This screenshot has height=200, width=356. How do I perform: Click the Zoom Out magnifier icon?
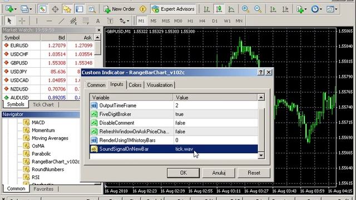point(258,9)
